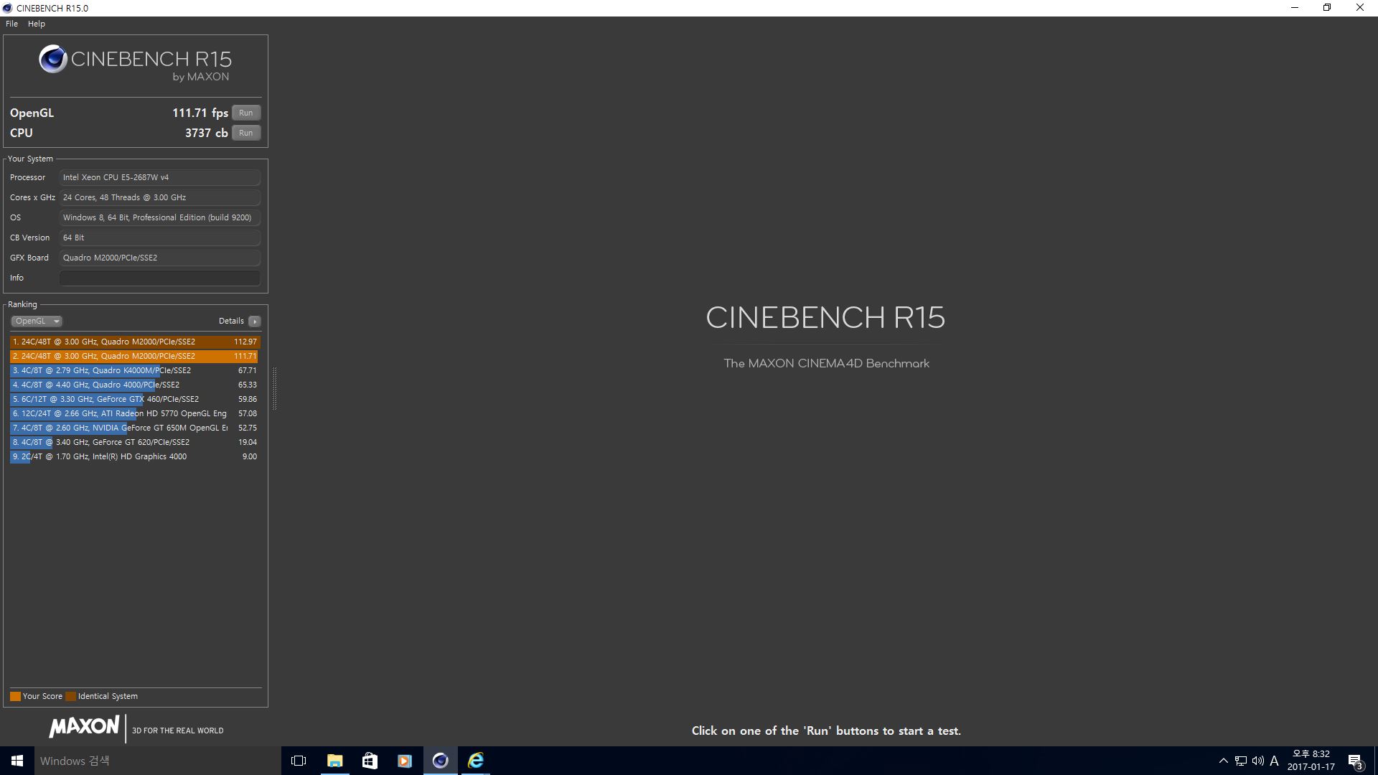Open the Action Center notifications icon
This screenshot has width=1378, height=775.
(x=1355, y=761)
